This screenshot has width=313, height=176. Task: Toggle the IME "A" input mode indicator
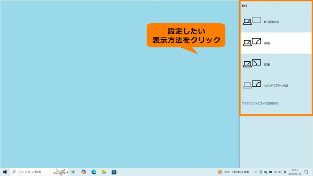285,172
